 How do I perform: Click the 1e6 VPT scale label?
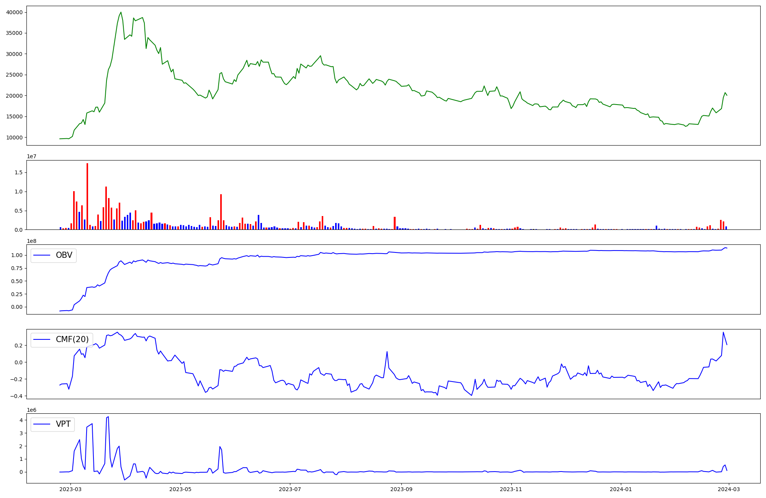click(31, 410)
